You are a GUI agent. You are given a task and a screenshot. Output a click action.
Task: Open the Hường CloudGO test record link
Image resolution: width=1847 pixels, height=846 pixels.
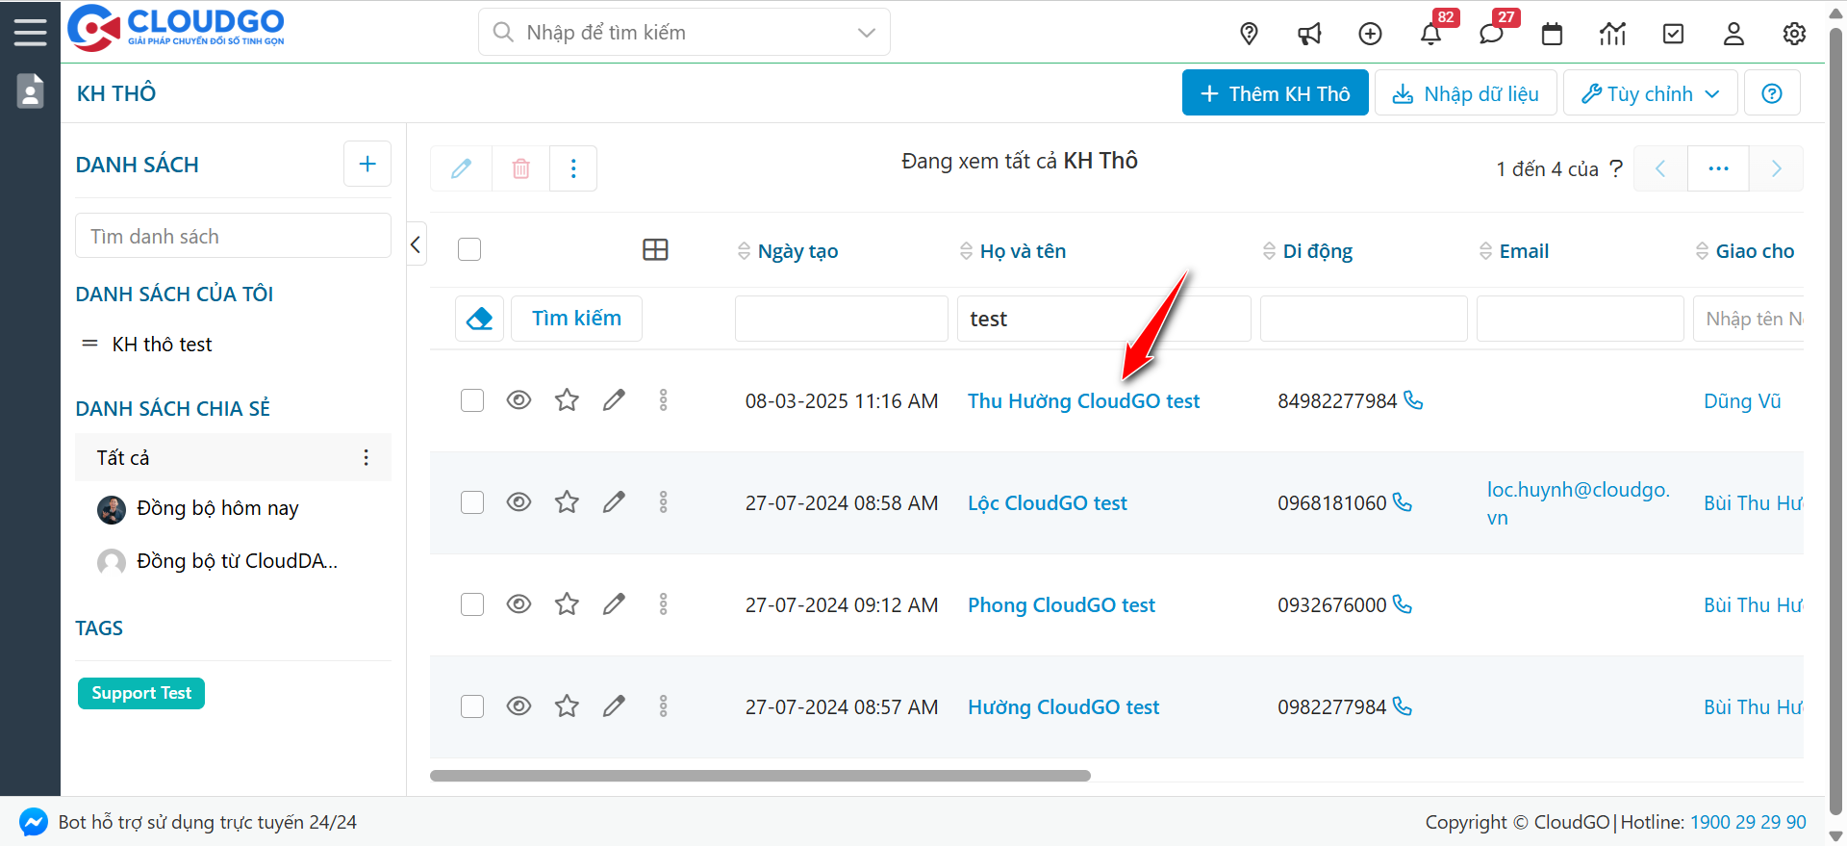pyautogui.click(x=1063, y=707)
